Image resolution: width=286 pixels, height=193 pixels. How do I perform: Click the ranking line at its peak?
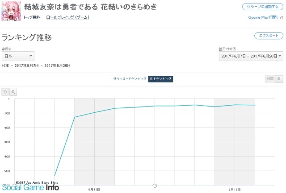click(235, 105)
